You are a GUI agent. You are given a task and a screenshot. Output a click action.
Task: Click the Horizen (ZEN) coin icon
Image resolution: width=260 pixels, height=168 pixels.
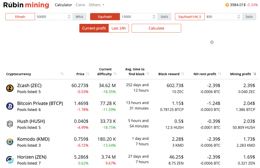coord(10,160)
